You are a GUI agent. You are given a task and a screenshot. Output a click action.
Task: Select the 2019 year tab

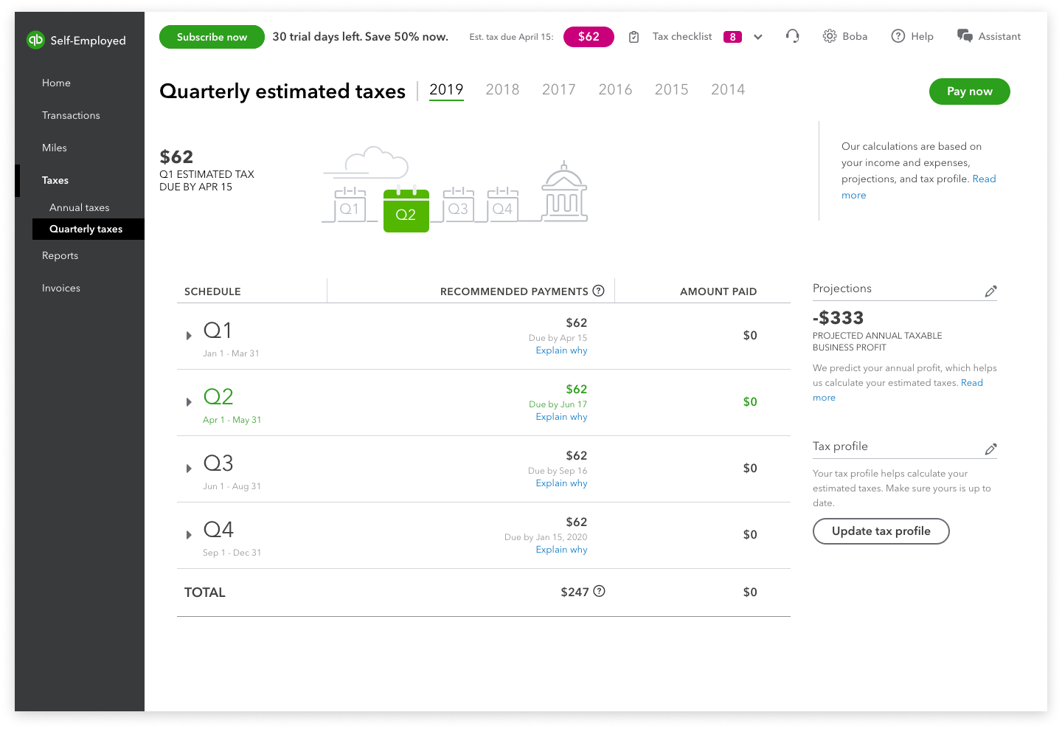tap(446, 89)
